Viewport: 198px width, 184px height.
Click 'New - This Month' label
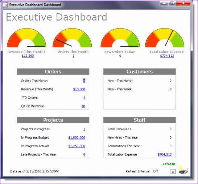pos(120,81)
